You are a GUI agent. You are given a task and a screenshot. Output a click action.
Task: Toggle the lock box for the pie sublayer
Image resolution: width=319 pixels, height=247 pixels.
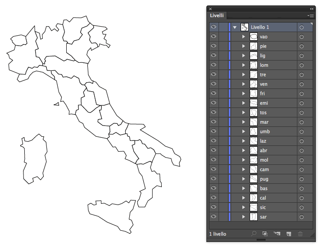coord(223,46)
